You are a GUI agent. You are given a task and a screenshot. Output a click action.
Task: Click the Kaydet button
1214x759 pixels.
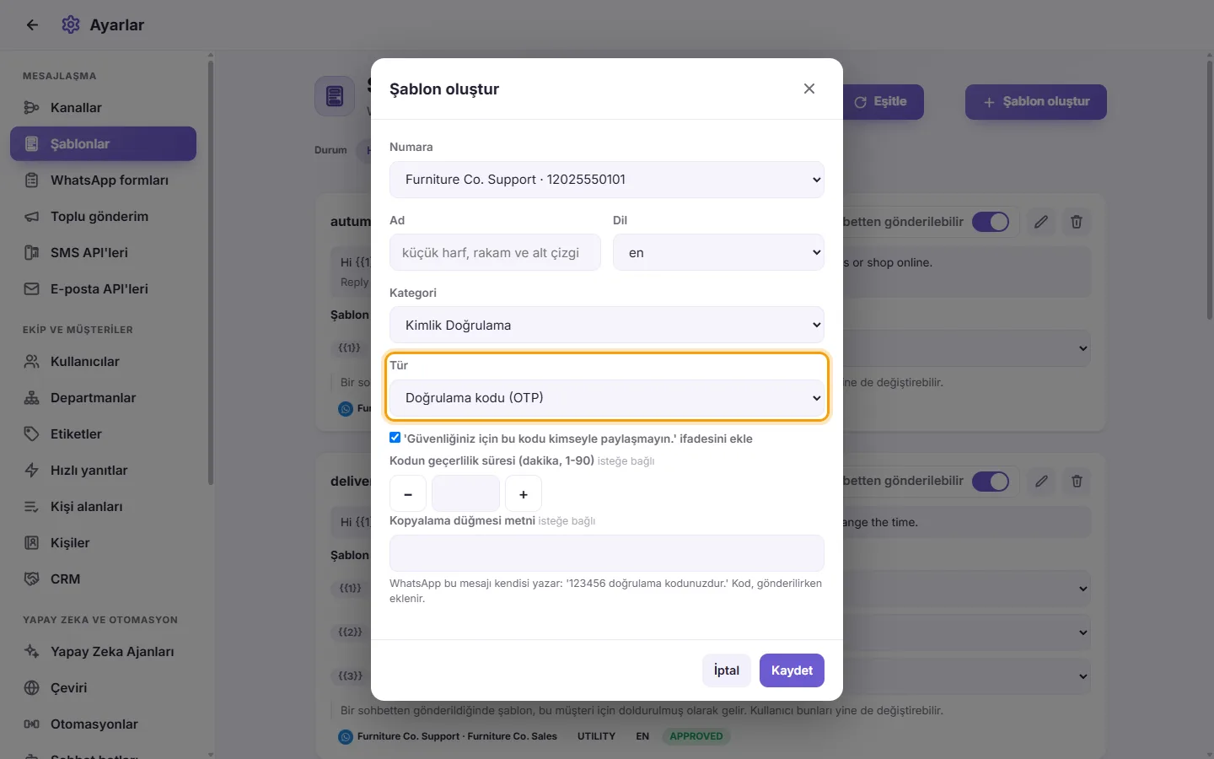792,670
